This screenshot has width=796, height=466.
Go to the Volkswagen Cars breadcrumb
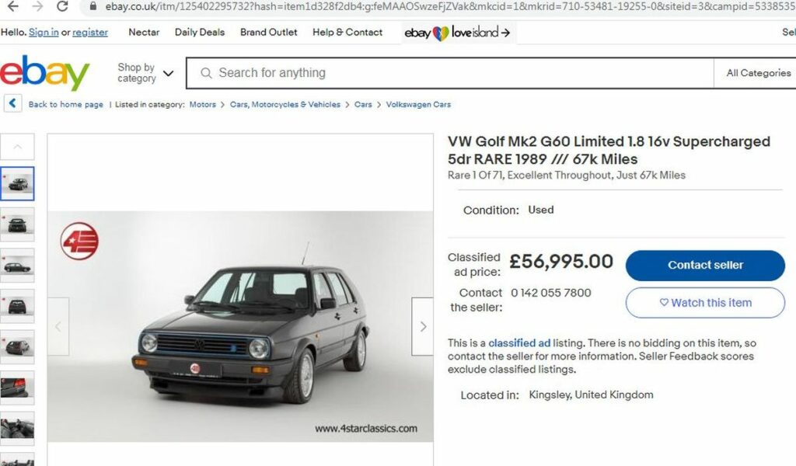point(418,104)
